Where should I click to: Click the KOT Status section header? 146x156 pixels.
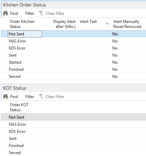(x=15, y=88)
